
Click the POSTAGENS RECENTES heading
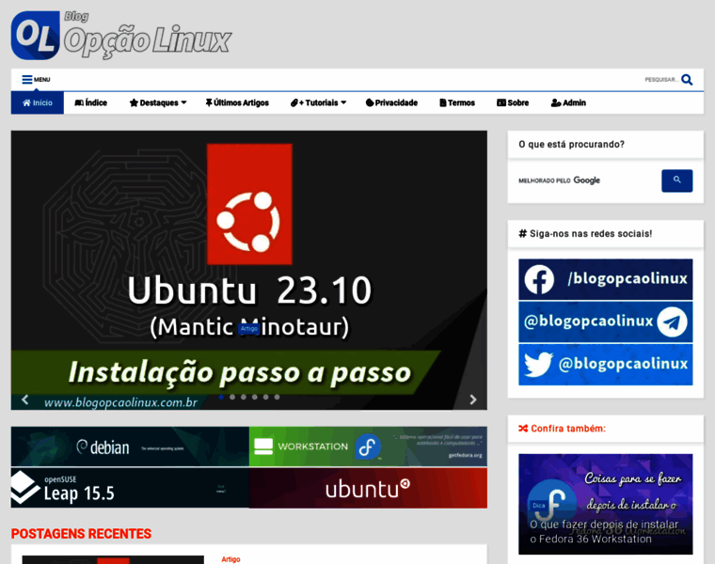pyautogui.click(x=81, y=534)
